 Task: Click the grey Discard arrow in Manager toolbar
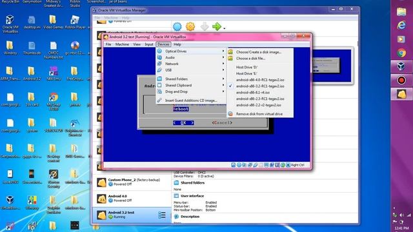[205, 26]
